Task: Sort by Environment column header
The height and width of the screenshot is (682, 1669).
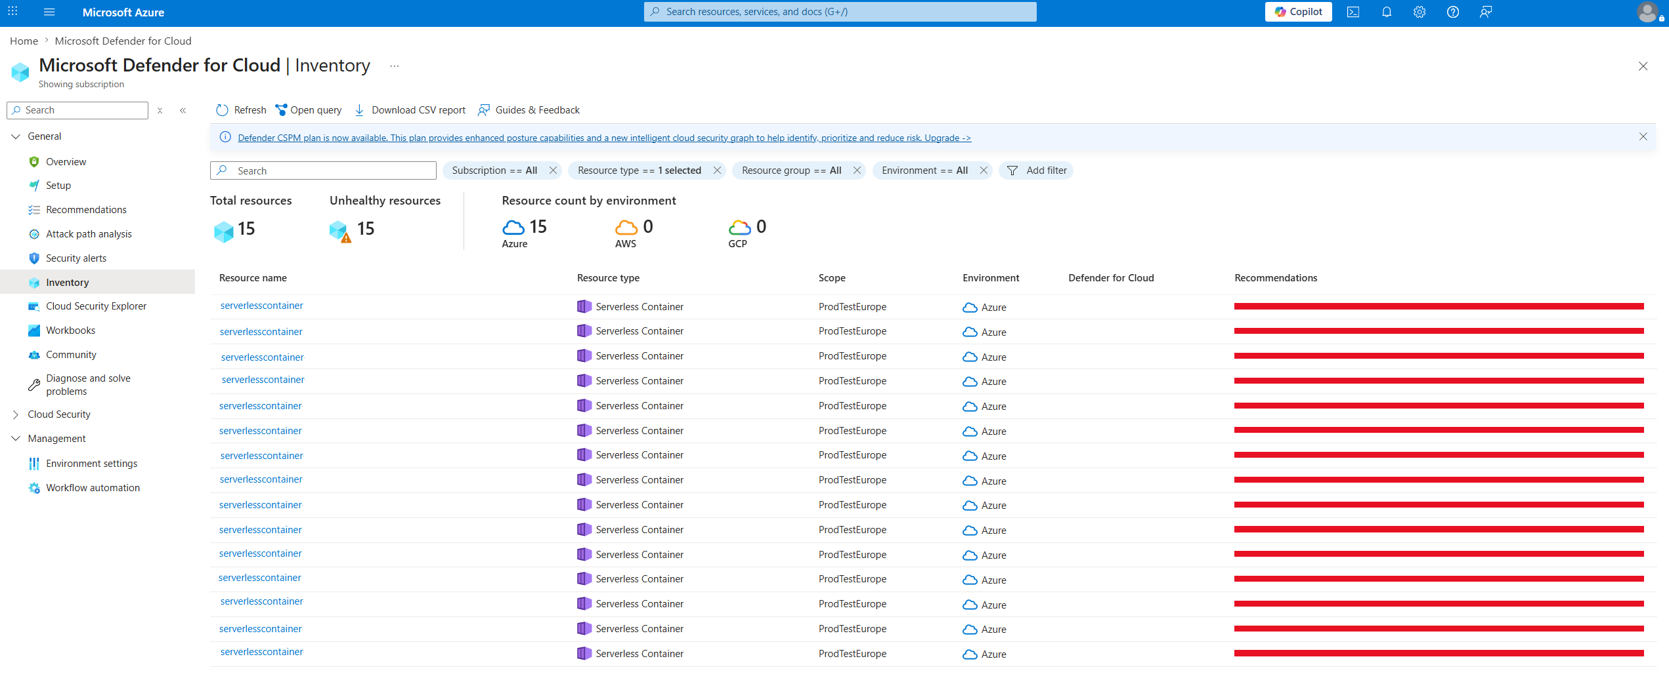Action: click(991, 278)
